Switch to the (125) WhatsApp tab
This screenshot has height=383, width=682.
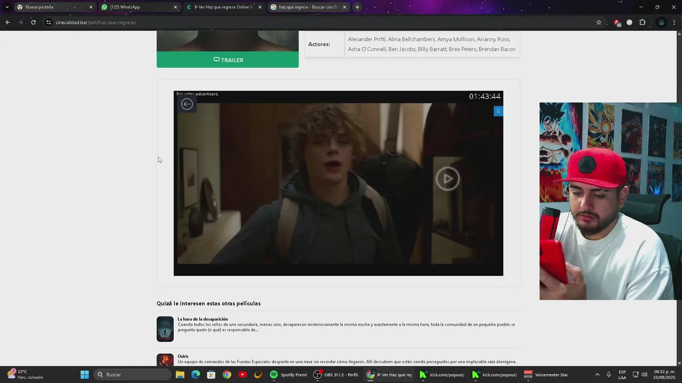tap(139, 7)
